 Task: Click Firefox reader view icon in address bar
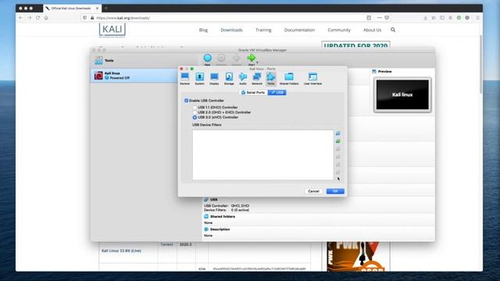[369, 18]
